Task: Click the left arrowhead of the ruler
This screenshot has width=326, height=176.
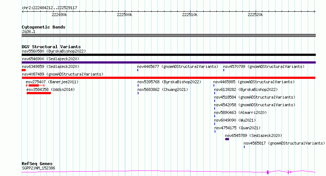Action: click(x=23, y=12)
